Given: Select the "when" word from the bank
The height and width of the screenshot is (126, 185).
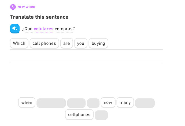Looking at the screenshot, I should click(27, 102).
